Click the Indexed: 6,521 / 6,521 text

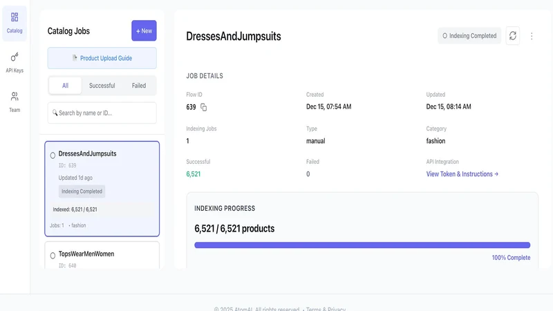pos(75,209)
